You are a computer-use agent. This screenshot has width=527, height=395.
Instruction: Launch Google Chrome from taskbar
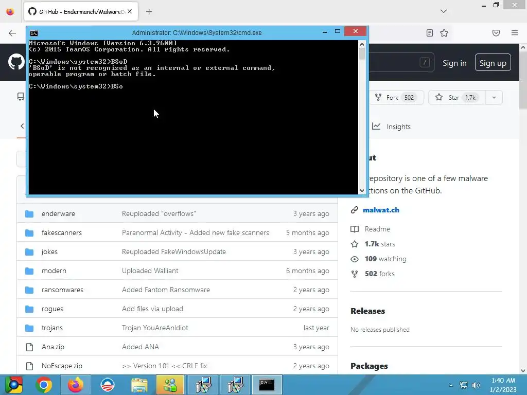point(44,385)
